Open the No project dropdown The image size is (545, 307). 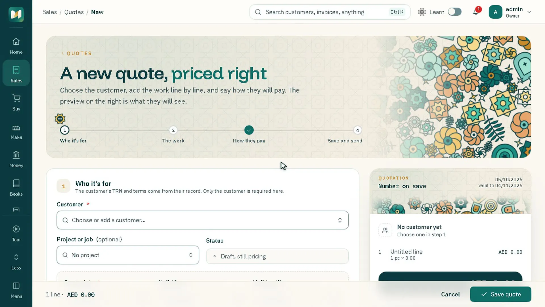(x=128, y=255)
